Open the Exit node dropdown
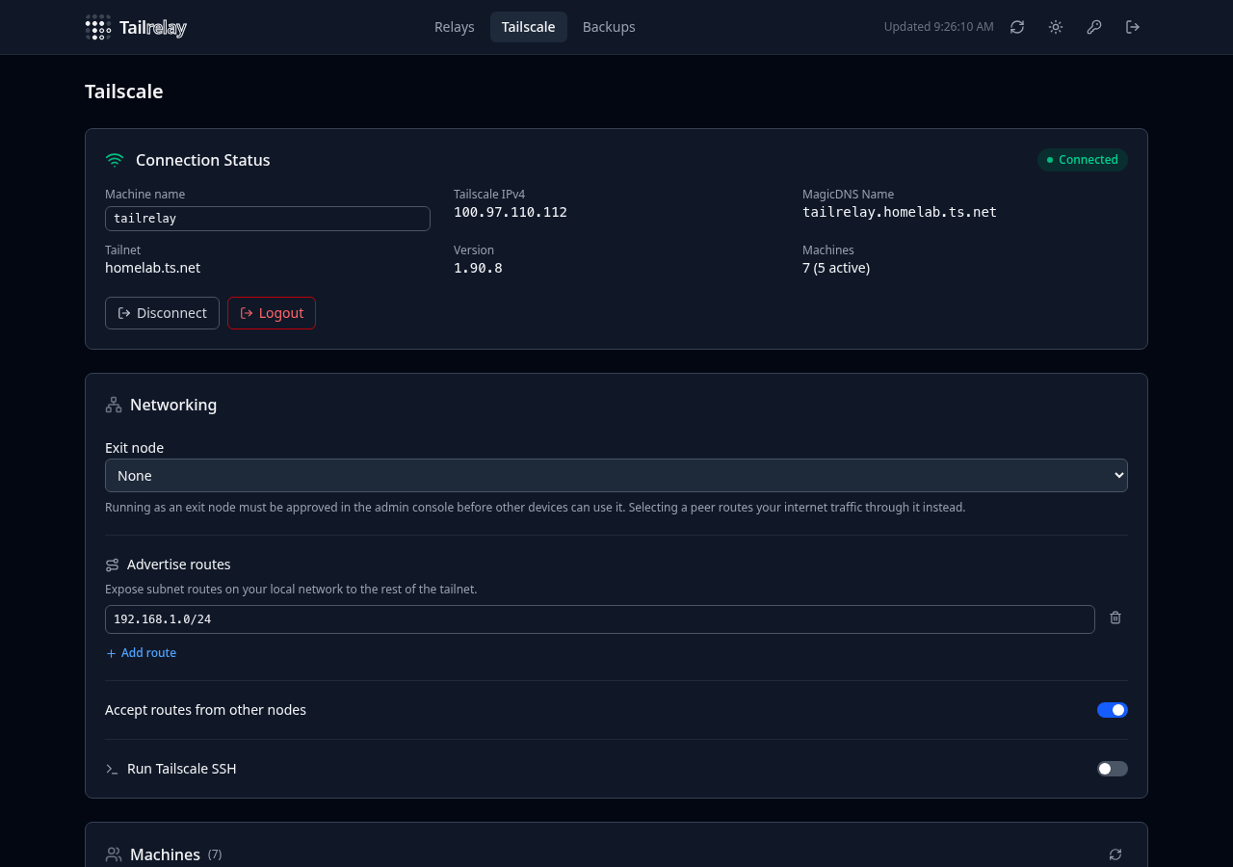This screenshot has width=1233, height=867. [x=616, y=476]
